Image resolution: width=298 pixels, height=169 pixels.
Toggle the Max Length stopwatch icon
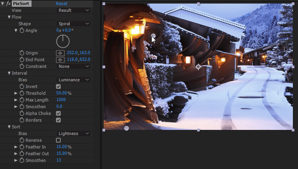[x=22, y=100]
